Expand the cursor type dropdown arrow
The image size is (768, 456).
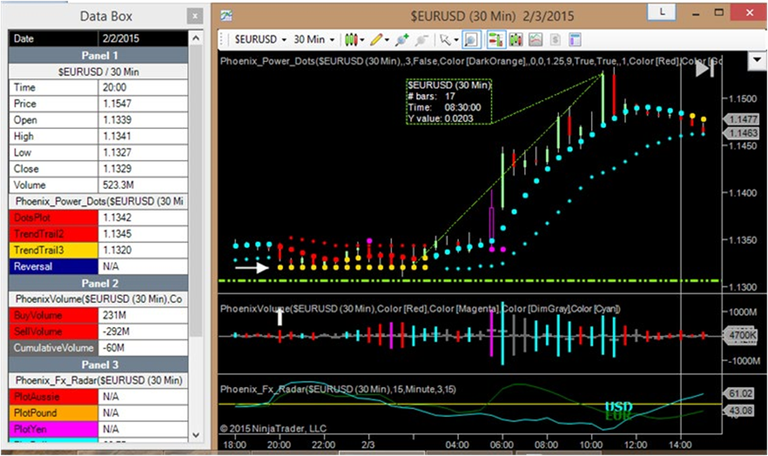click(x=456, y=40)
